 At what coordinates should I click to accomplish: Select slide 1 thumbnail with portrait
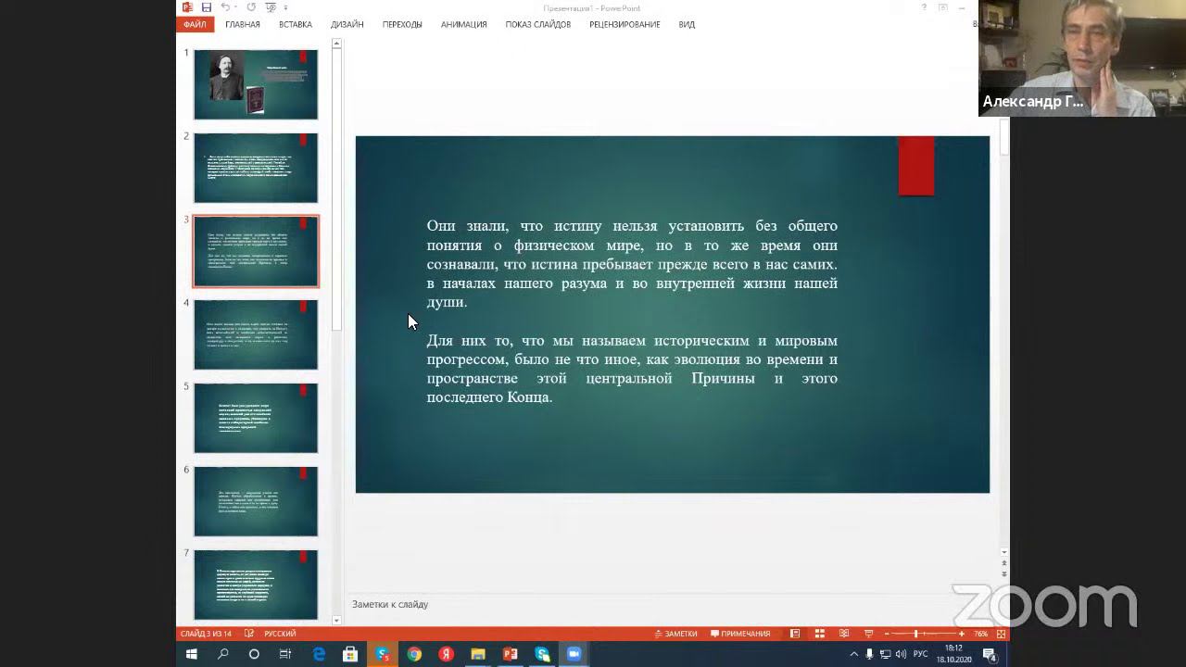(x=256, y=84)
